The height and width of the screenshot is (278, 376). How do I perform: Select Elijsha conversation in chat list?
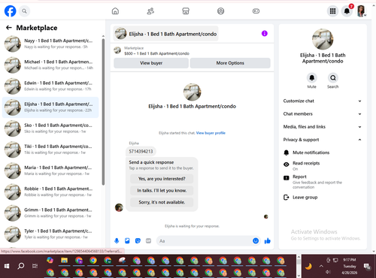(x=50, y=107)
